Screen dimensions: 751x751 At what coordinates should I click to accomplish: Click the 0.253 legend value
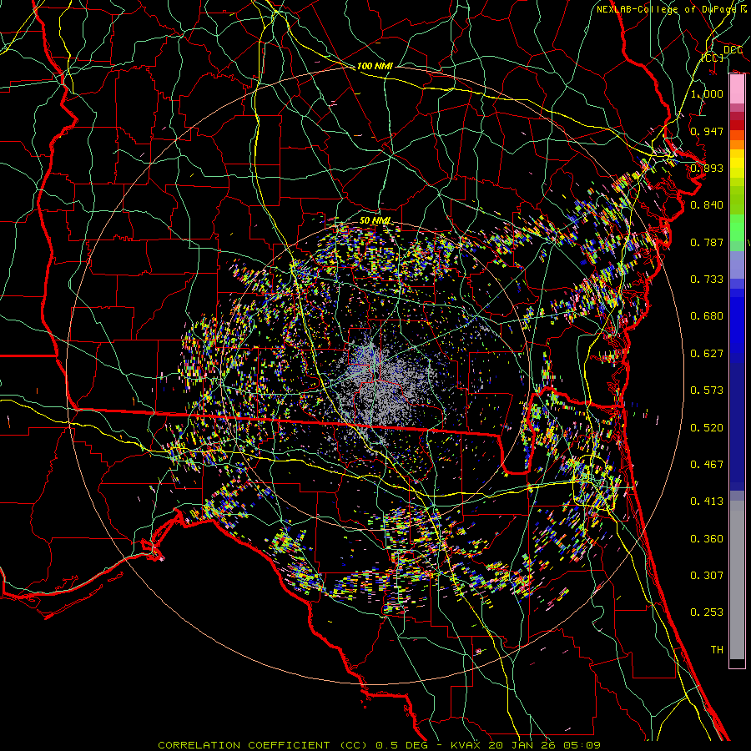707,612
